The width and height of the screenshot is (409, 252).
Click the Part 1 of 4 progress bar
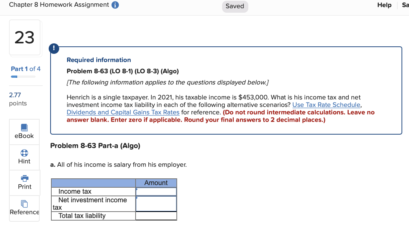coord(23,76)
